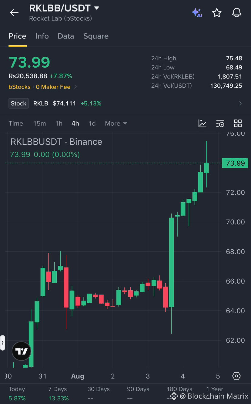The height and width of the screenshot is (404, 251).
Task: Tap the 1 Year performance entry
Action: (x=215, y=389)
